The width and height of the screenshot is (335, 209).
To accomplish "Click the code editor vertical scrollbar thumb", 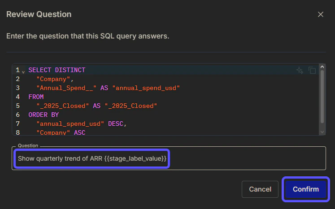I will pos(322,97).
